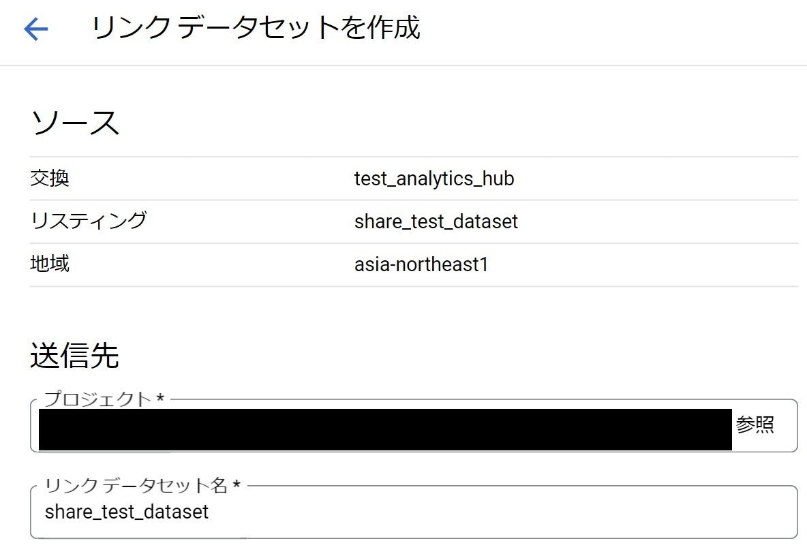Click the share_test_dataset text in the name field

pos(125,512)
